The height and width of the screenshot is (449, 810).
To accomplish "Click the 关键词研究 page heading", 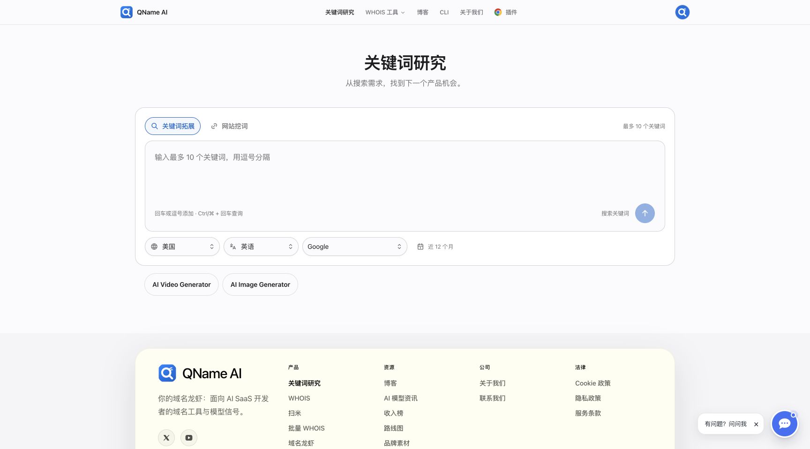I will (405, 63).
